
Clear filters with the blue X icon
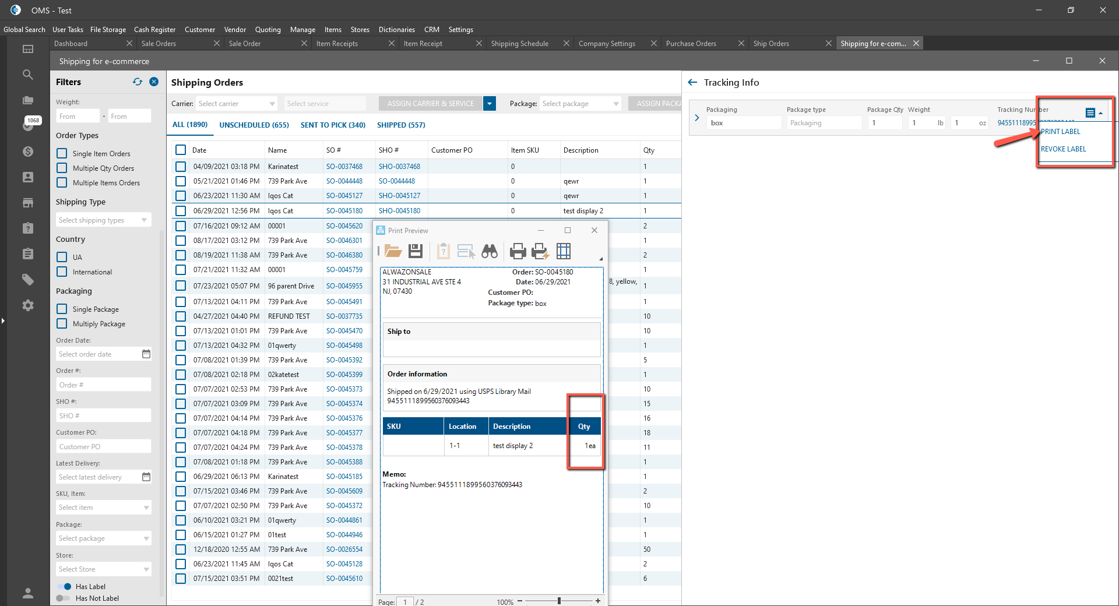154,82
